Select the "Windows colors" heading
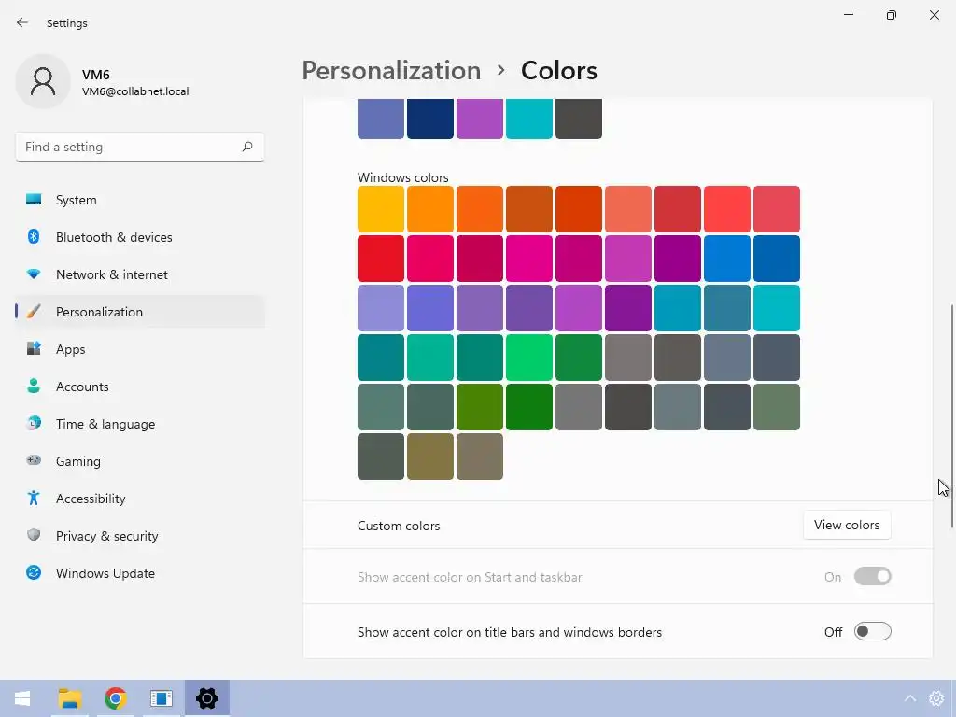 coord(403,177)
